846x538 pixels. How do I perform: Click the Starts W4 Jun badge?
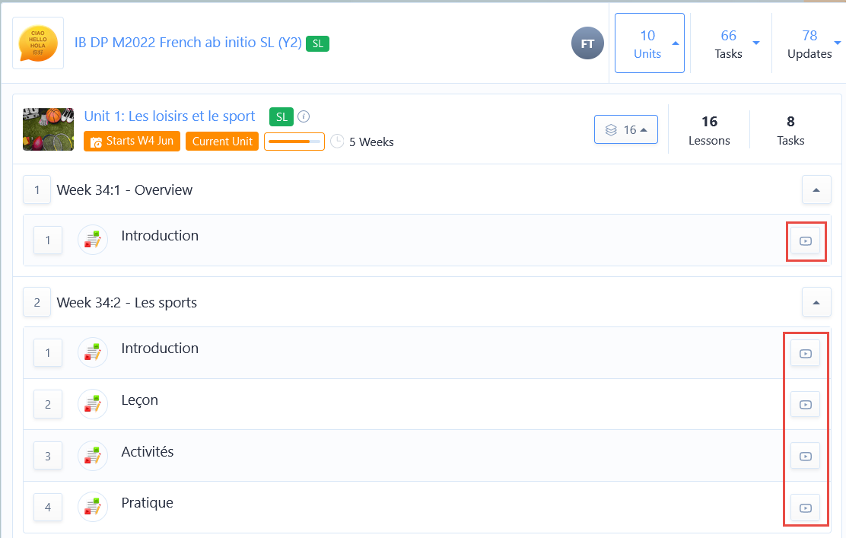click(x=132, y=142)
